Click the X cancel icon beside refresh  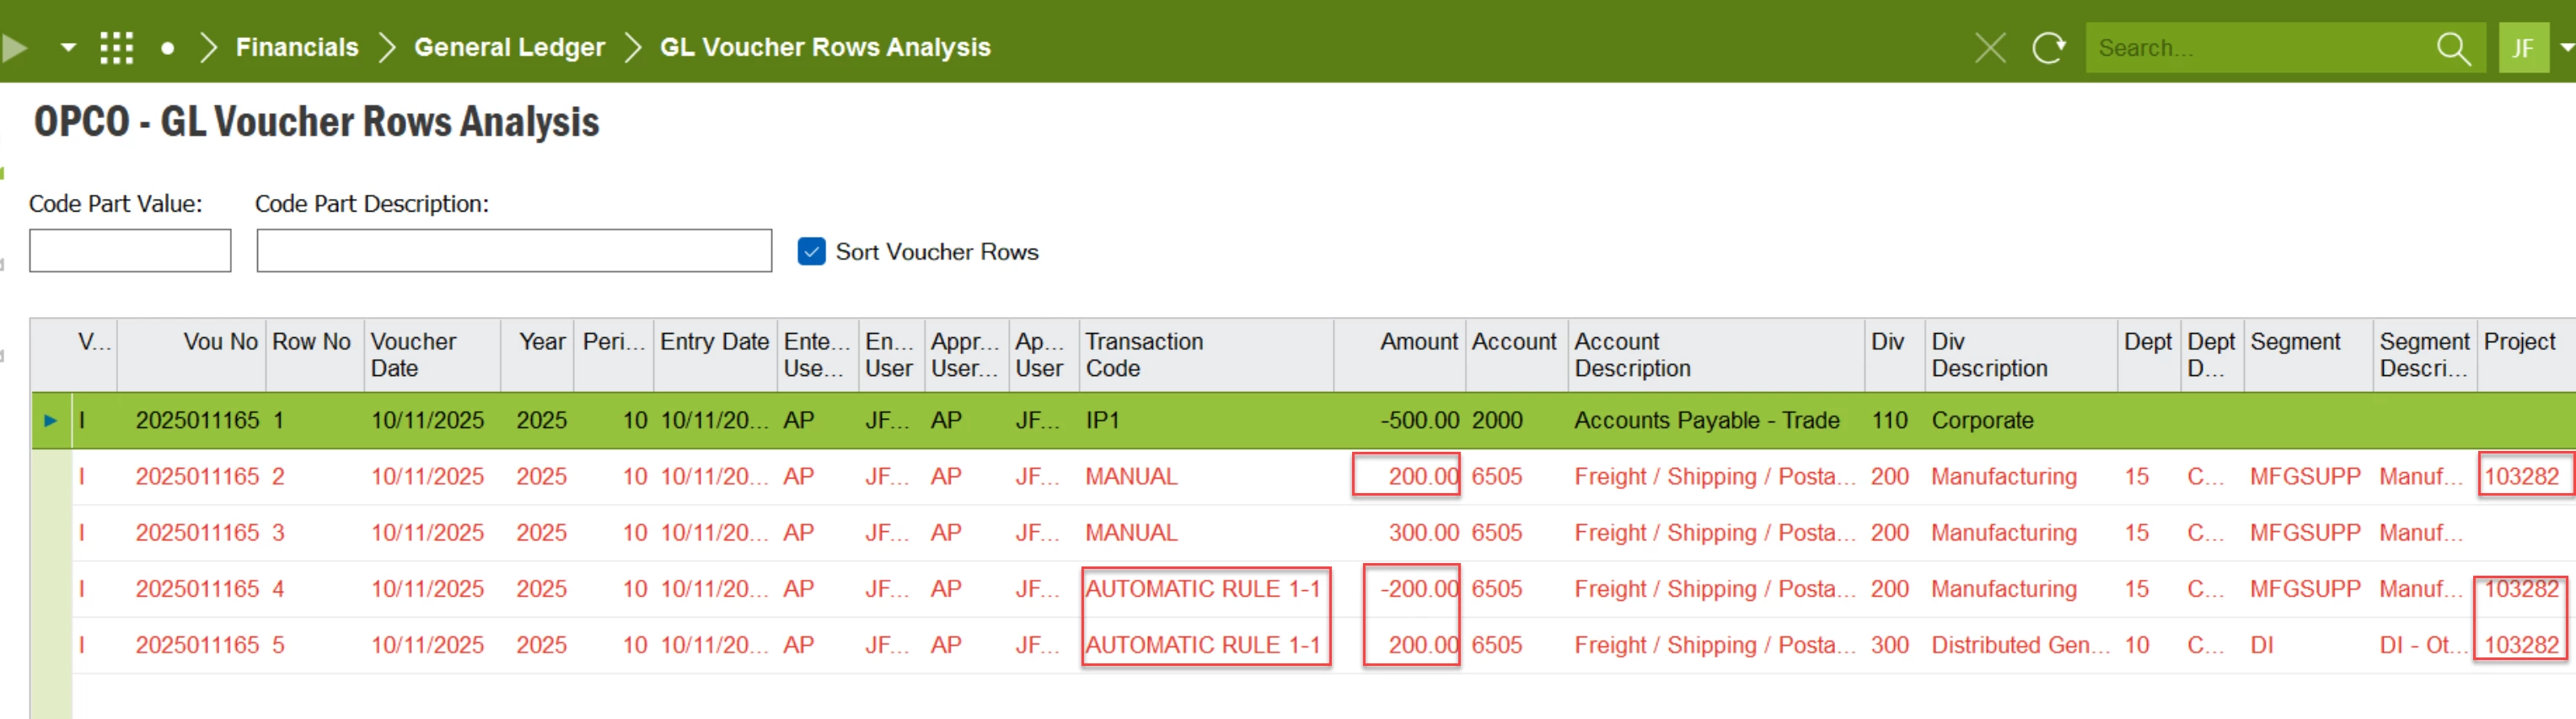[x=1990, y=47]
